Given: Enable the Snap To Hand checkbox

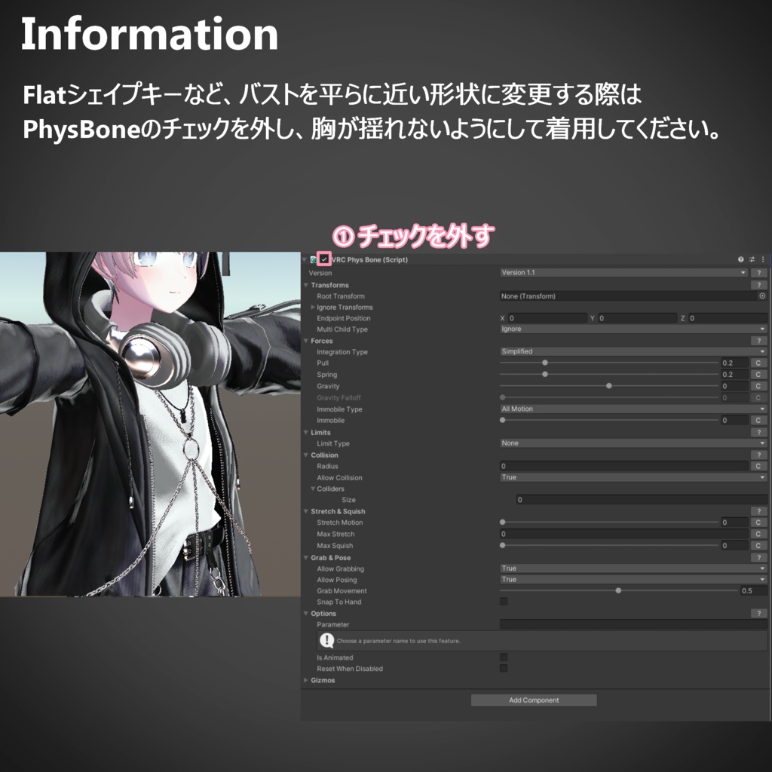Looking at the screenshot, I should [x=503, y=601].
